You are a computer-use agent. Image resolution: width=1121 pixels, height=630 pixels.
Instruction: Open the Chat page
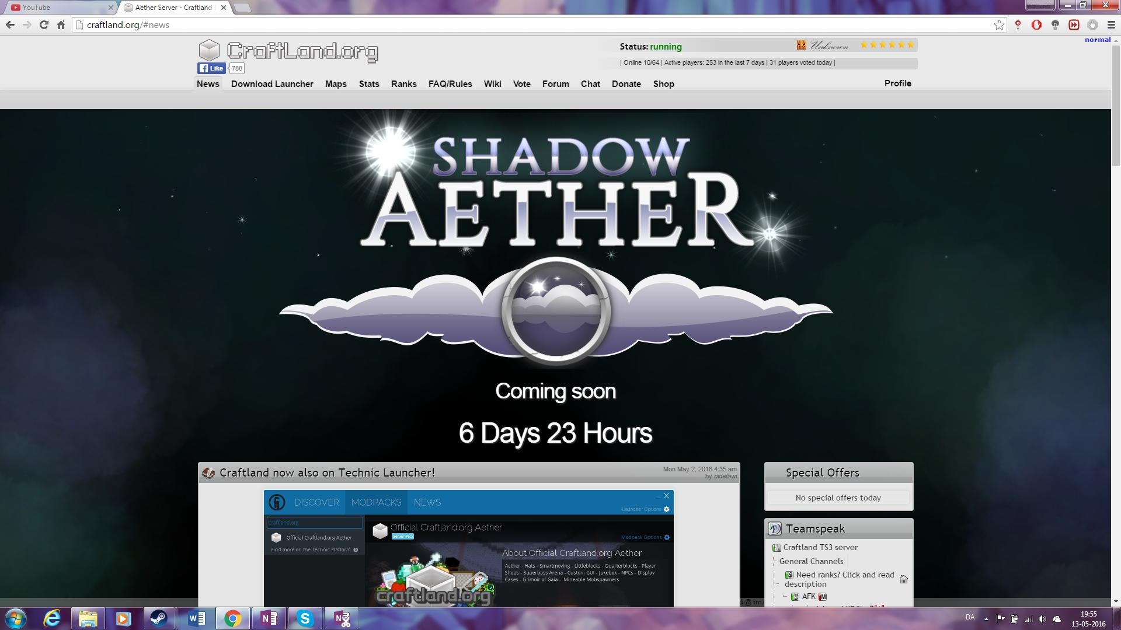click(590, 83)
